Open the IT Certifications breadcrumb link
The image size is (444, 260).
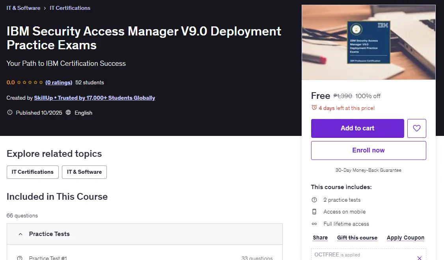click(x=70, y=8)
